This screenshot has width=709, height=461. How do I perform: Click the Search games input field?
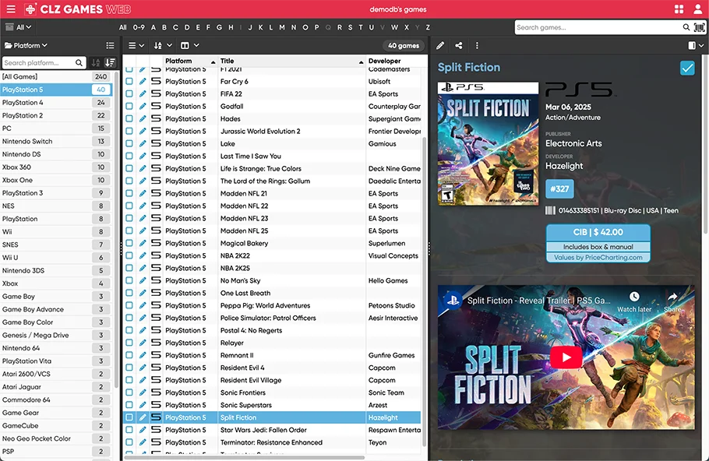(x=598, y=27)
